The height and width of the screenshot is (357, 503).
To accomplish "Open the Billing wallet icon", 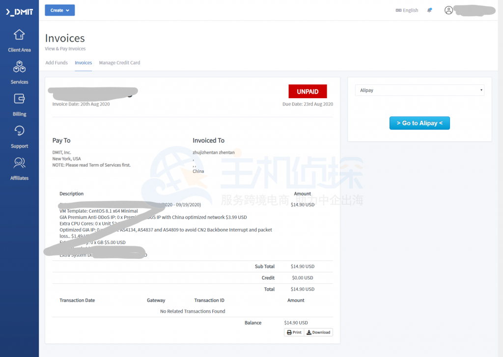I will tap(19, 99).
